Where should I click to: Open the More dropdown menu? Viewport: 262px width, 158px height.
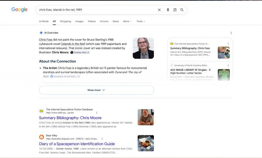(127, 21)
